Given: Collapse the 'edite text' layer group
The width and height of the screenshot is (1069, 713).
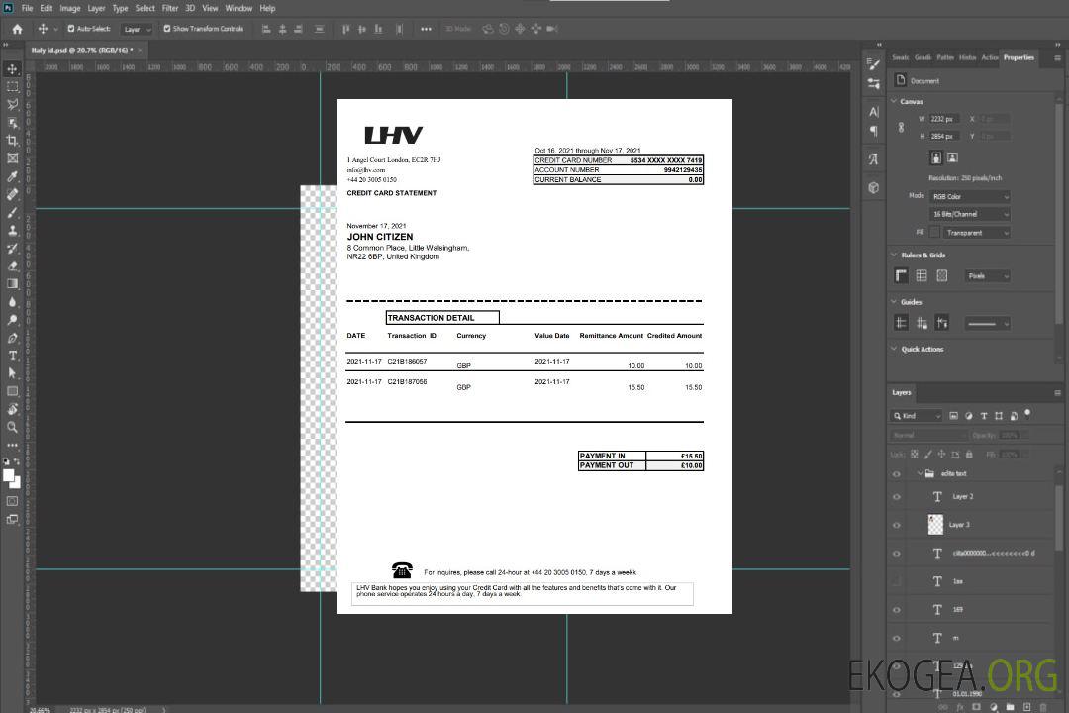Looking at the screenshot, I should 920,473.
